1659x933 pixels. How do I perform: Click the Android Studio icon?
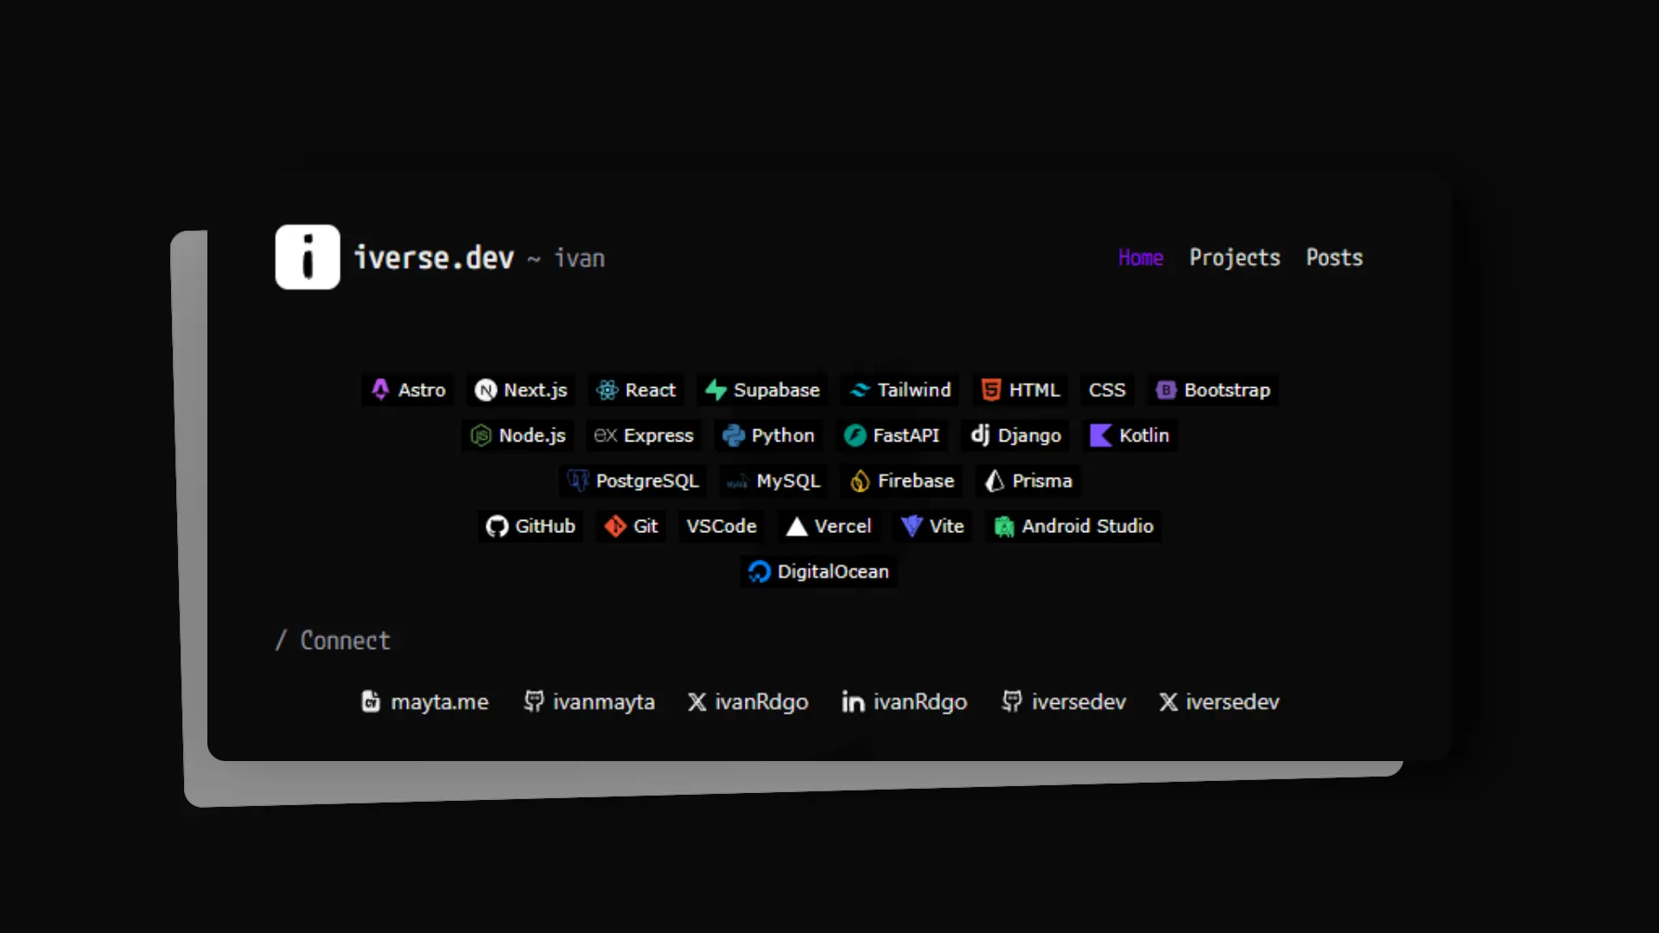click(x=1004, y=527)
